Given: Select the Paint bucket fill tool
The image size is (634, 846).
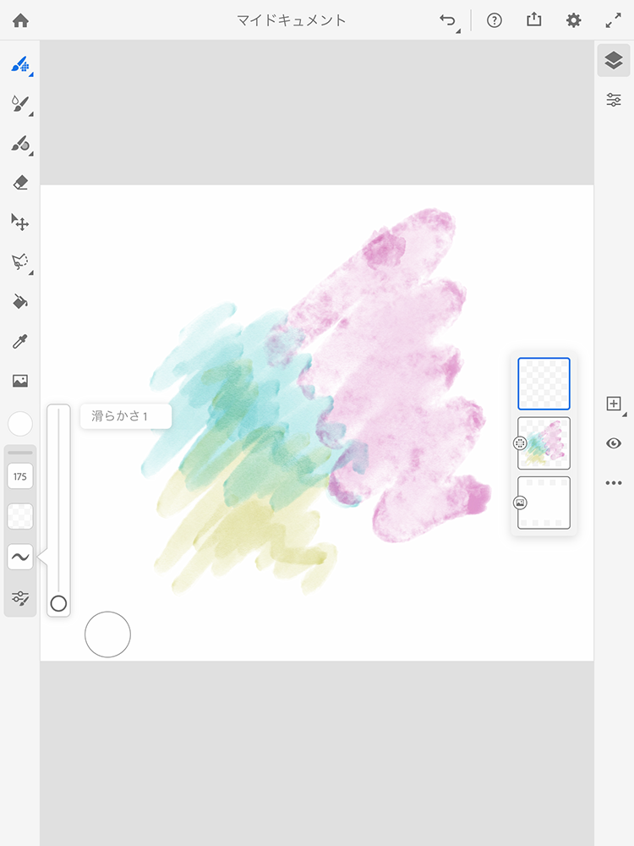Looking at the screenshot, I should coord(20,301).
